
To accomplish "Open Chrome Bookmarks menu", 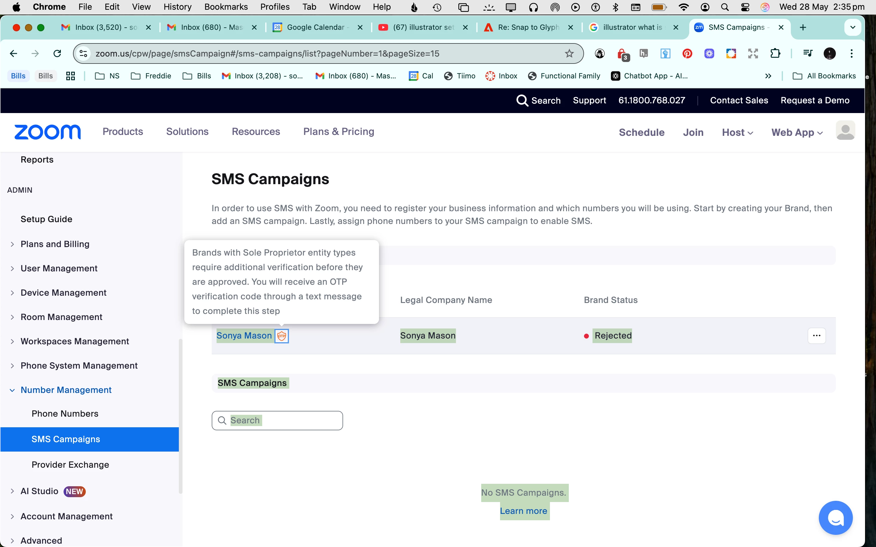I will [226, 6].
